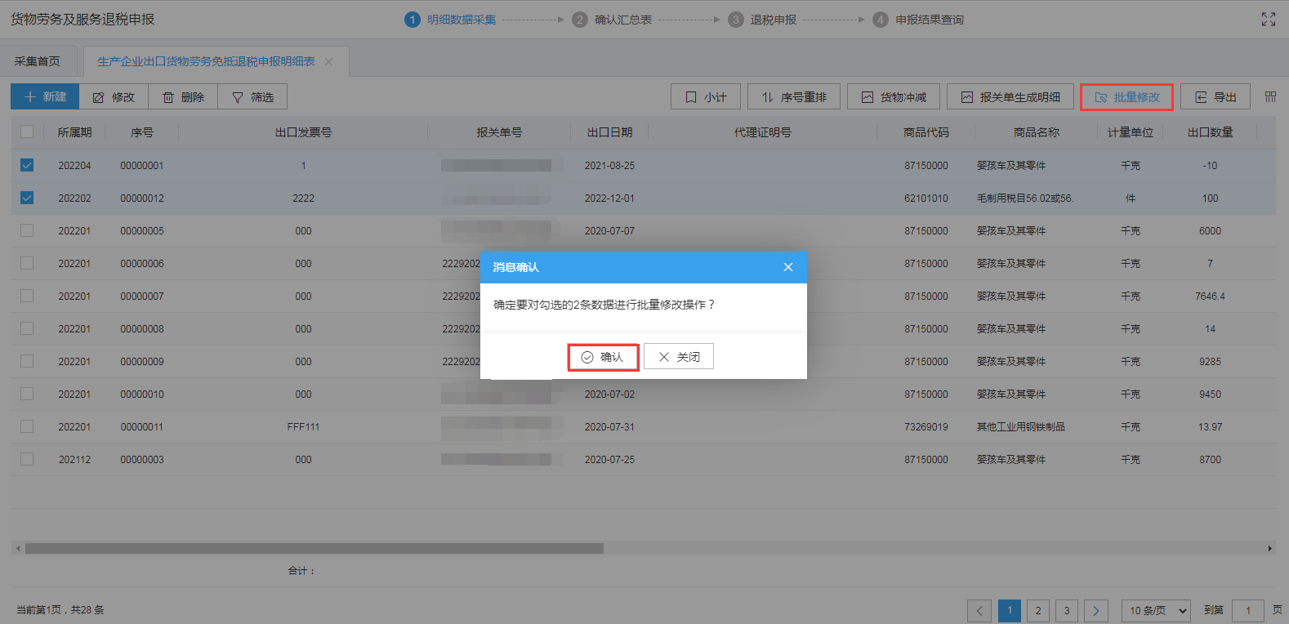Viewport: 1289px width, 624px height.
Task: Go to step 2 确认汇总表
Action: [613, 20]
